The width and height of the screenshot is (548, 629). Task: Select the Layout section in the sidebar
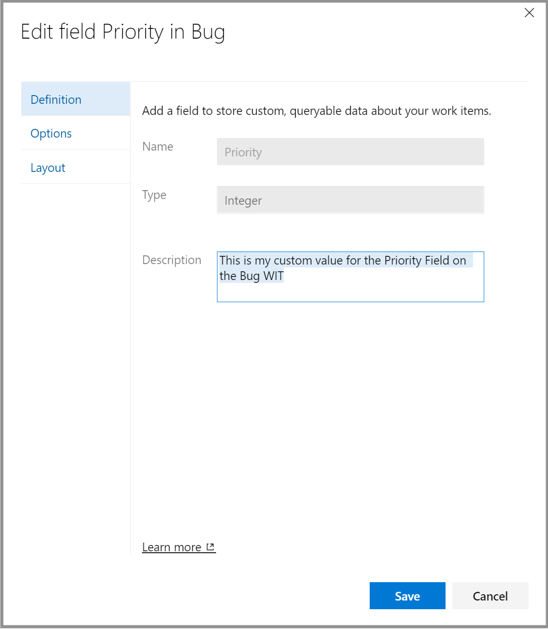click(x=47, y=167)
